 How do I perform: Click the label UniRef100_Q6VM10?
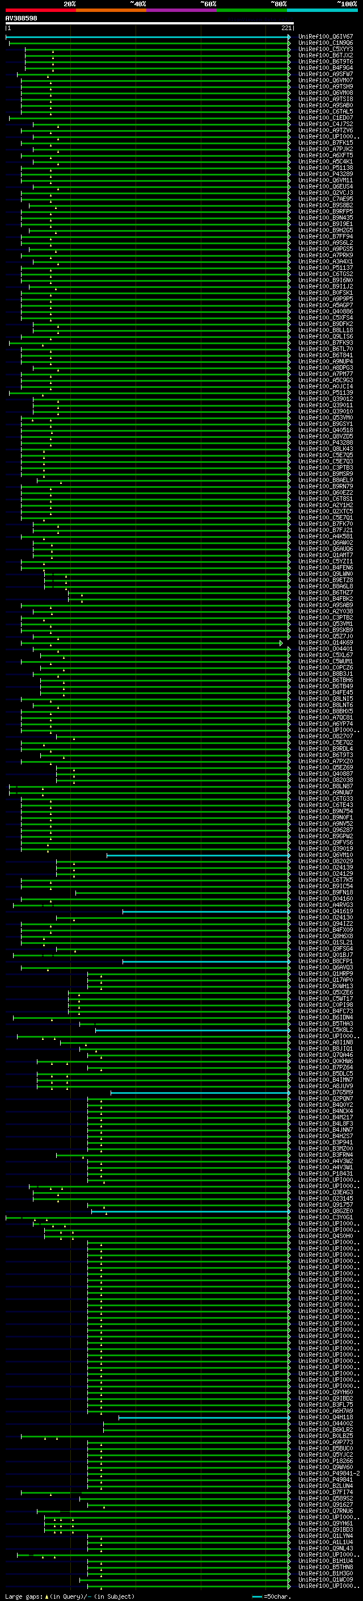(x=325, y=855)
